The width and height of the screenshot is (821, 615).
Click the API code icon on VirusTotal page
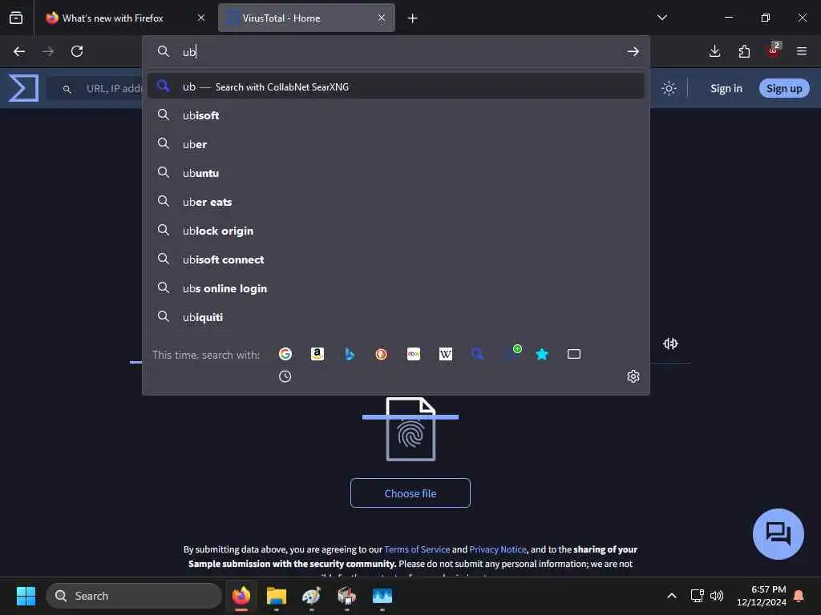click(671, 344)
